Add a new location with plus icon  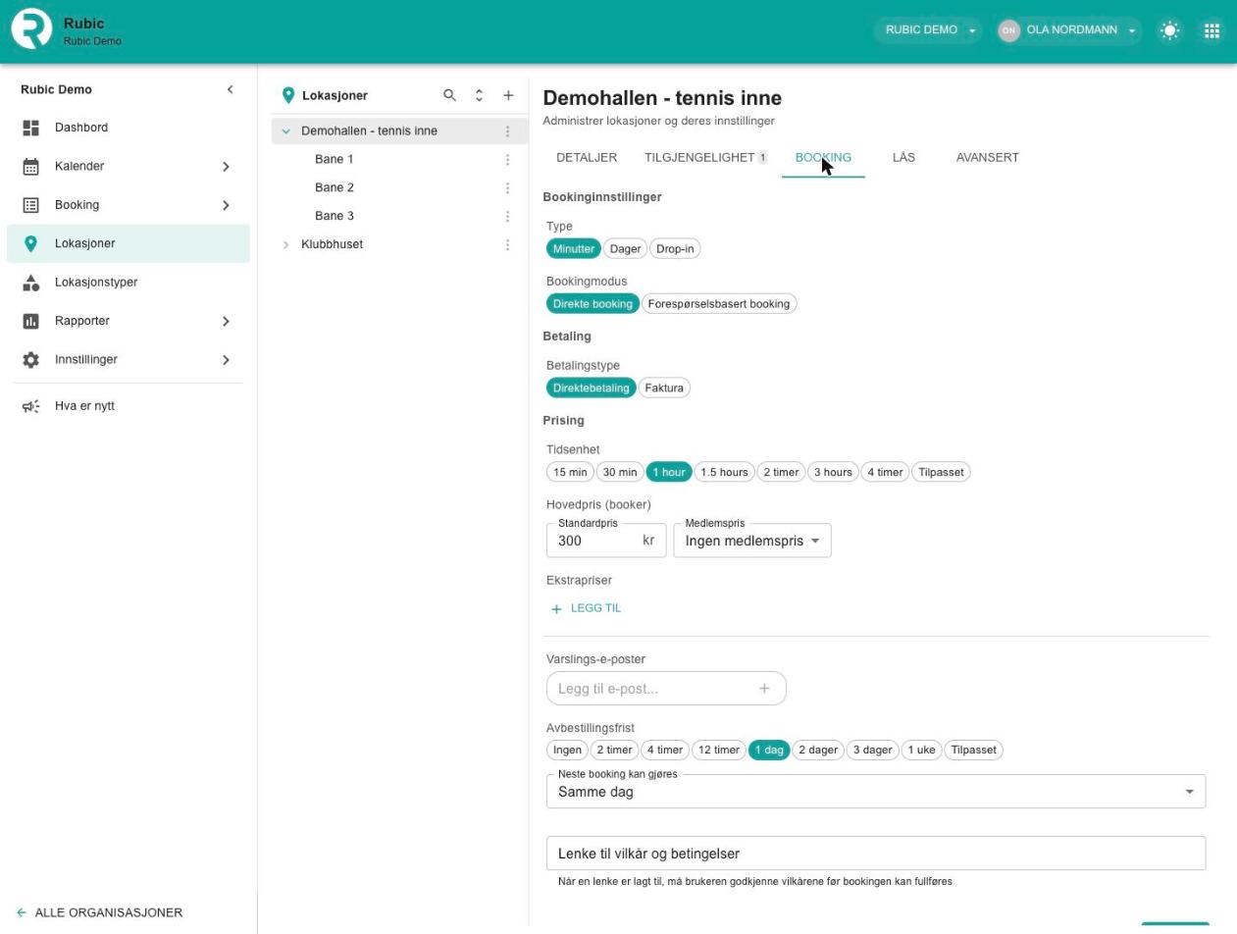click(x=508, y=95)
